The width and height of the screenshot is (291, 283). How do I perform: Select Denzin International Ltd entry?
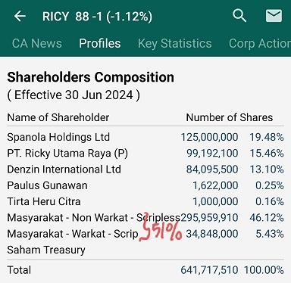tap(64, 169)
